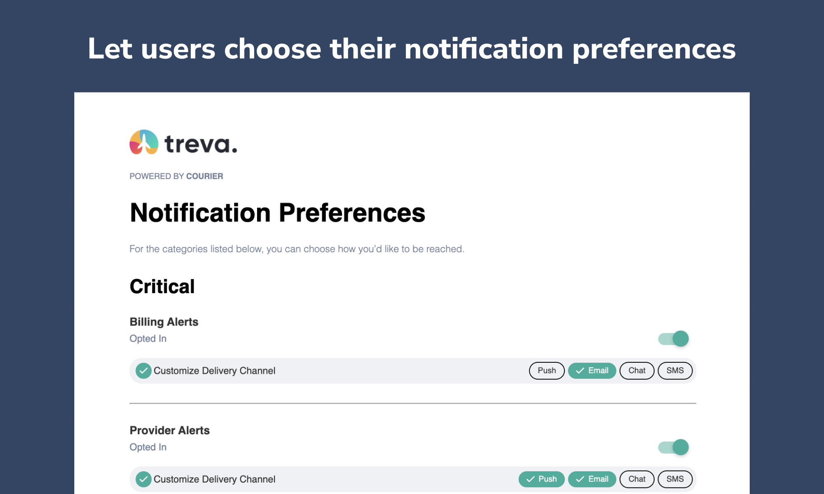
Task: Select the Billing Alerts heading
Action: pyautogui.click(x=164, y=322)
